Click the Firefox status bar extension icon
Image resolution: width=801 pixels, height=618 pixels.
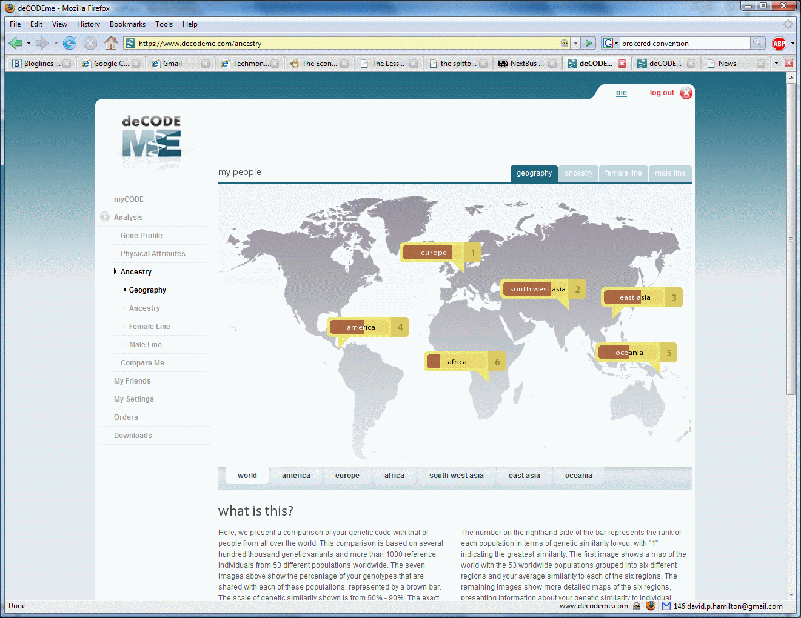pos(651,606)
